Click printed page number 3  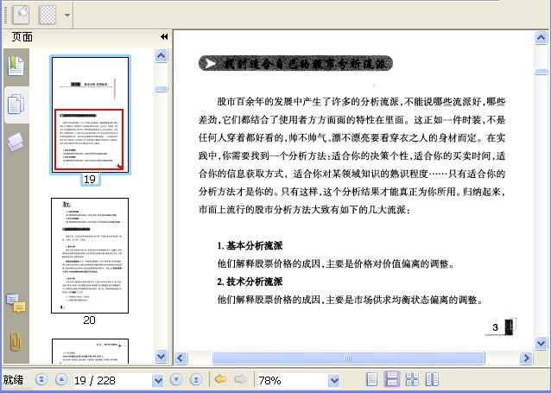[x=495, y=327]
